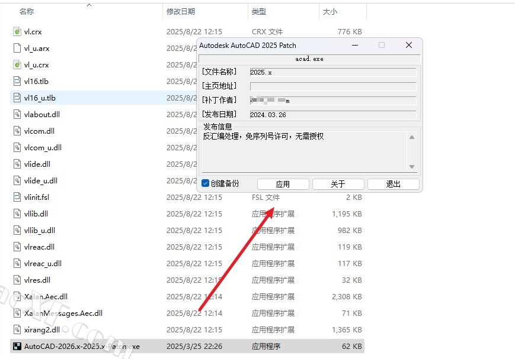Toggle the 创建备份 checkbox
Image resolution: width=515 pixels, height=359 pixels.
[205, 183]
